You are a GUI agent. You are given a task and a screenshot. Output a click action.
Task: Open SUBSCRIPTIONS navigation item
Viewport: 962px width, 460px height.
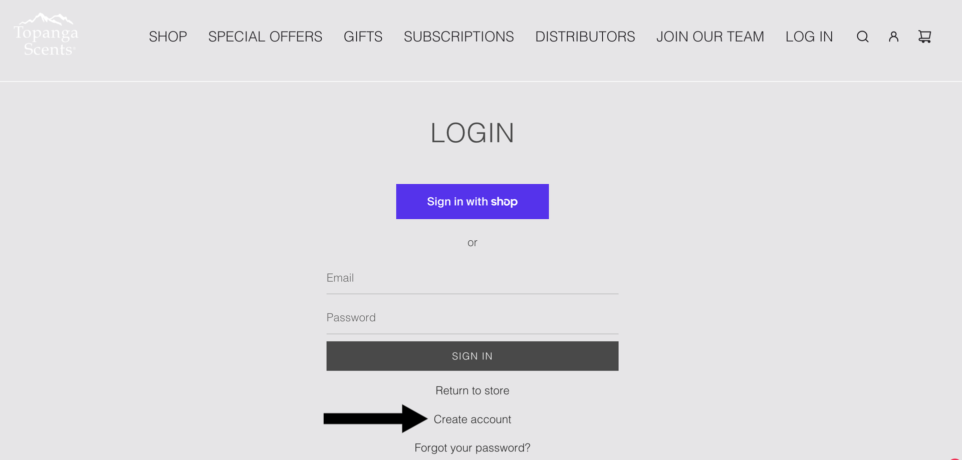coord(458,37)
